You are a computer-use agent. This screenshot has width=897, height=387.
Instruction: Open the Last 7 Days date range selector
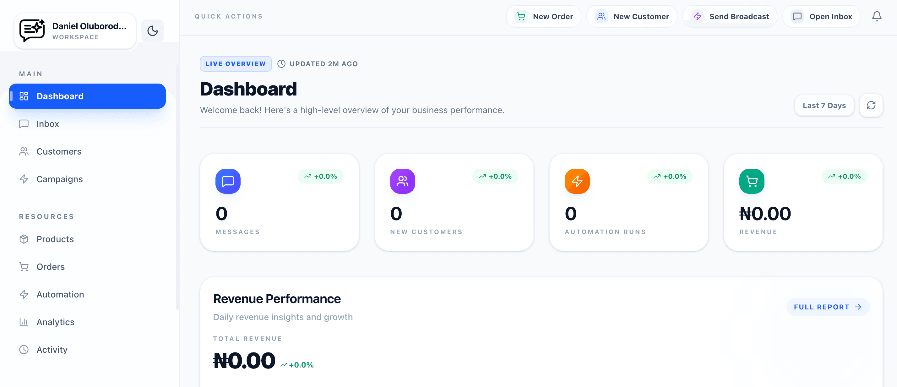pos(824,105)
